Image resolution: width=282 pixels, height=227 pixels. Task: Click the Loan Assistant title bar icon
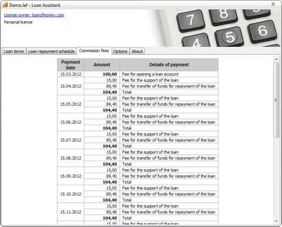click(x=5, y=5)
